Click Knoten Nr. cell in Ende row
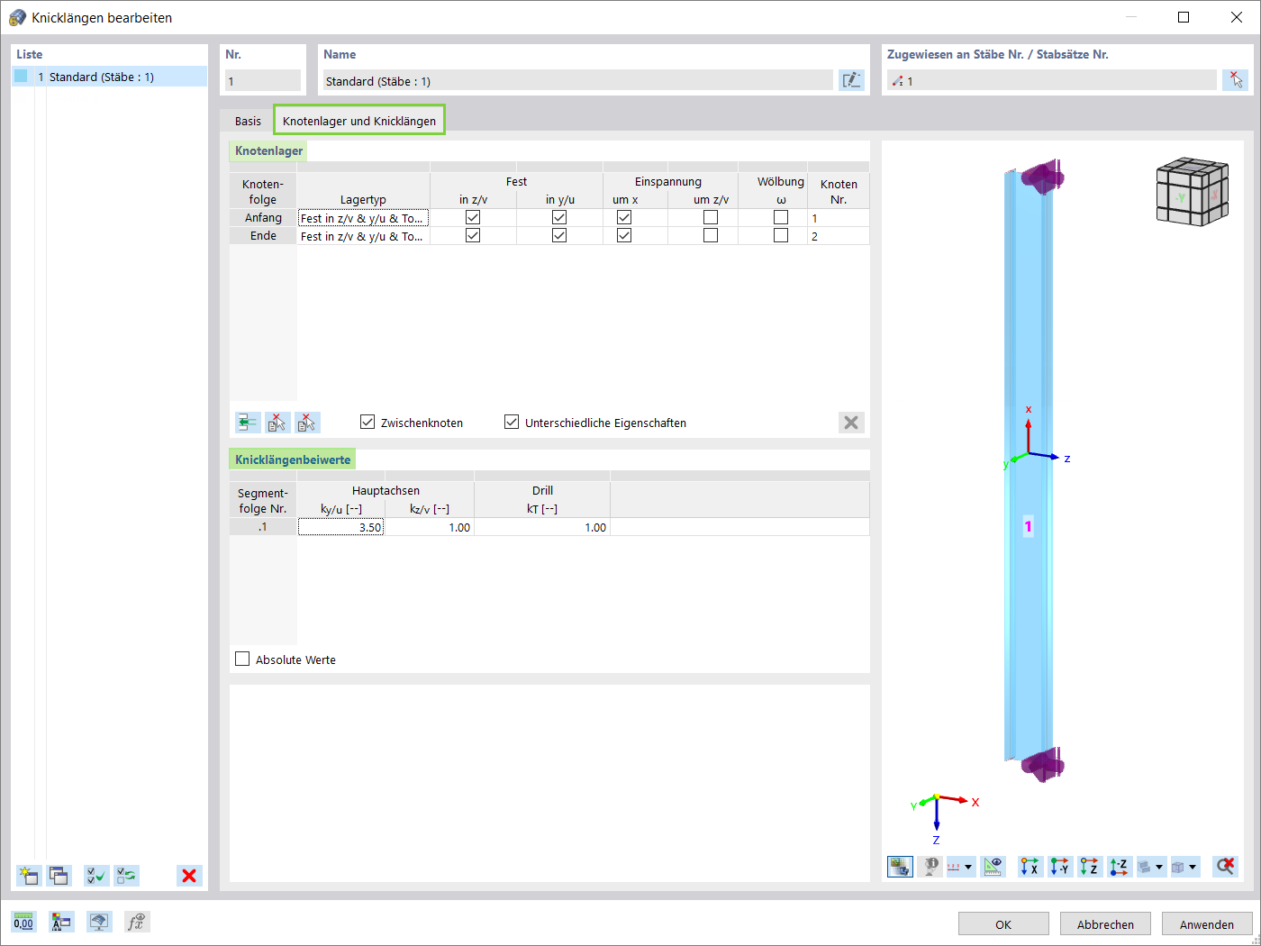The height and width of the screenshot is (946, 1261). pyautogui.click(x=839, y=236)
